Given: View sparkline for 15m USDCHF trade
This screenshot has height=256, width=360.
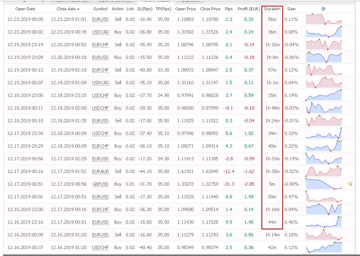Looking at the screenshot, I should click(x=324, y=95).
